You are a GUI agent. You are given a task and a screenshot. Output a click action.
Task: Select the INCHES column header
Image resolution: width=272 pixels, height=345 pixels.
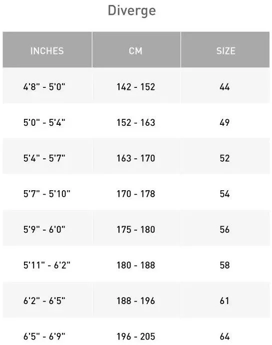47,51
